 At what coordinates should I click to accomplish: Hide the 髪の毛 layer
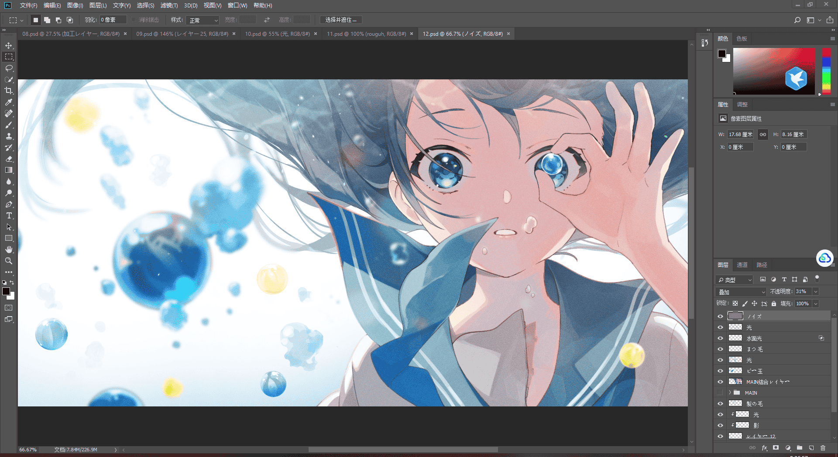point(720,404)
